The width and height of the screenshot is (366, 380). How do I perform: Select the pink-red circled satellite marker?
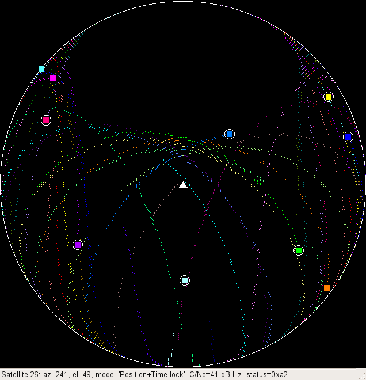coord(46,120)
